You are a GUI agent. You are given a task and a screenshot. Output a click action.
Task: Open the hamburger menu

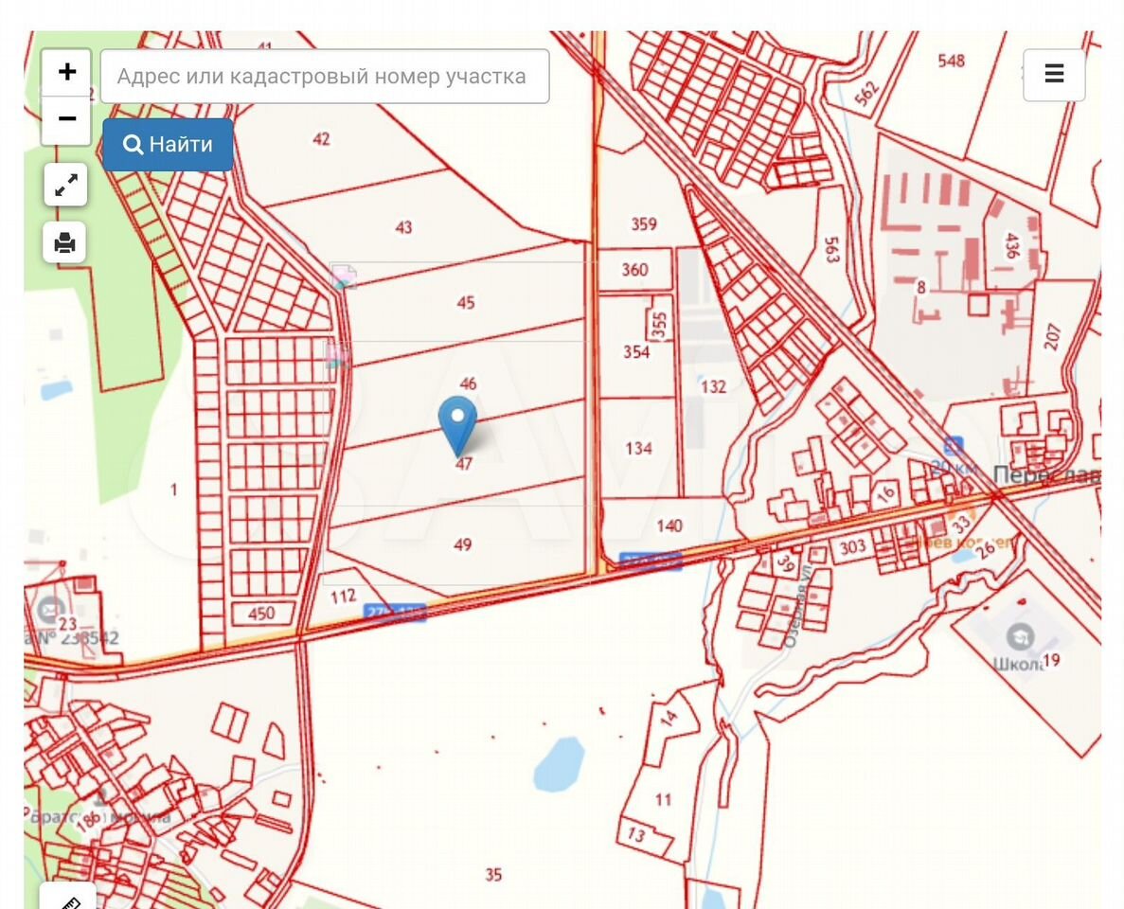click(1054, 74)
